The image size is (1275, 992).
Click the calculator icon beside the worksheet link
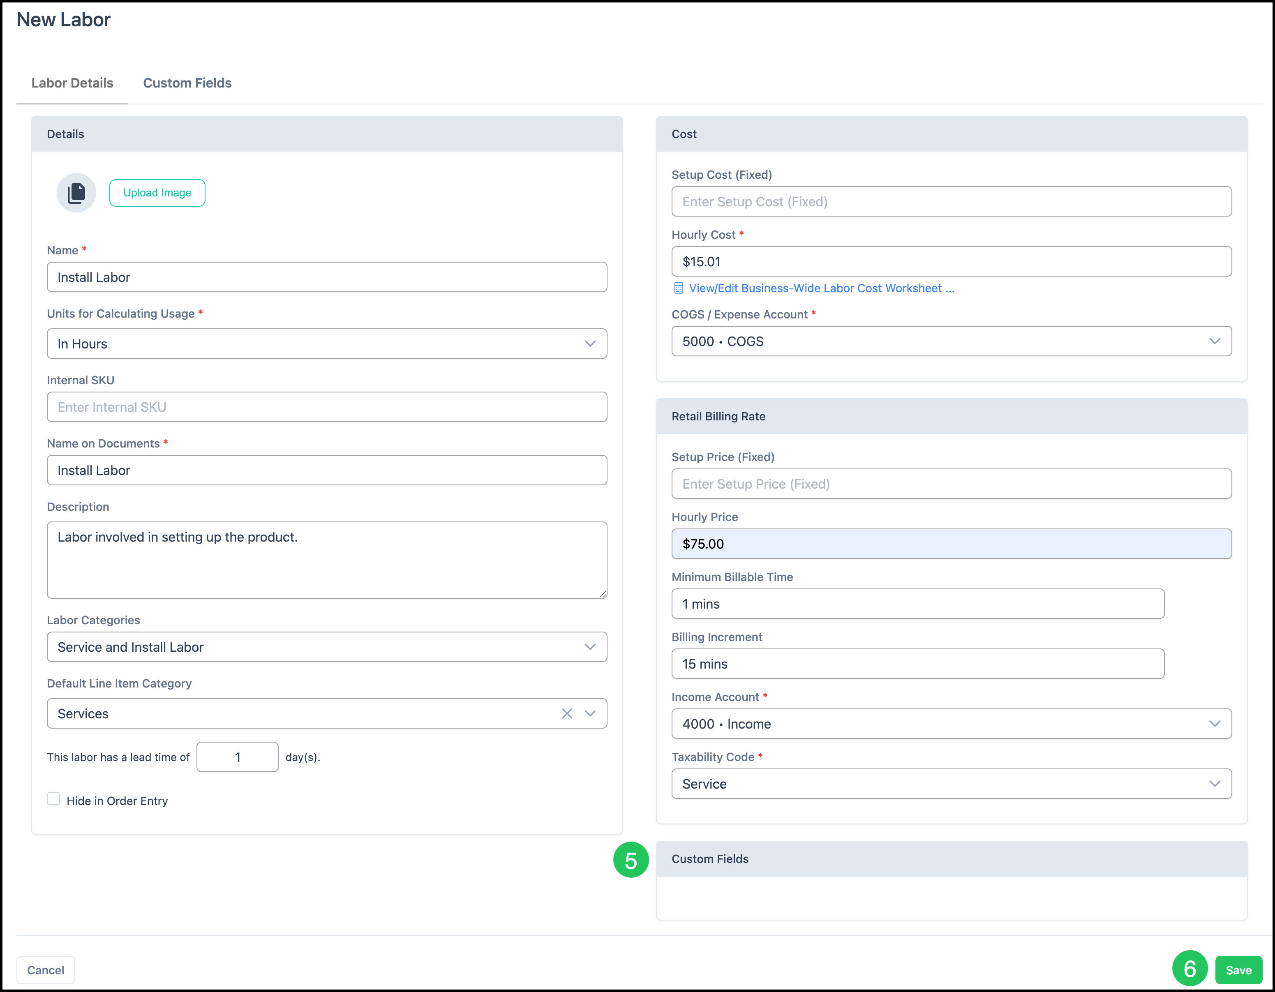(678, 288)
